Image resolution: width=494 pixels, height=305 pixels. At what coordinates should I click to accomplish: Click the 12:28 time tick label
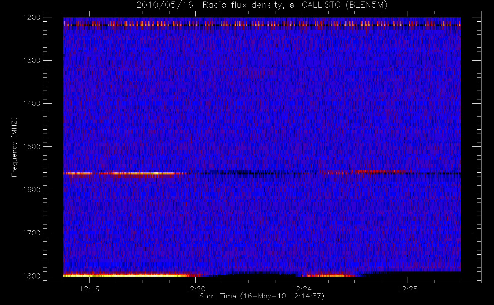point(408,289)
